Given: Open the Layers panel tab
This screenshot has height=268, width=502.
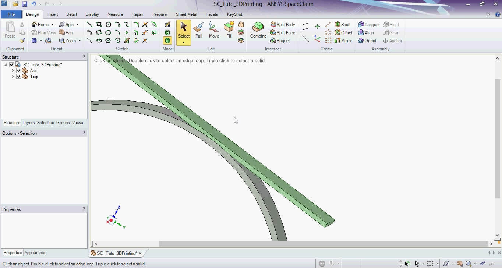Looking at the screenshot, I should point(28,123).
